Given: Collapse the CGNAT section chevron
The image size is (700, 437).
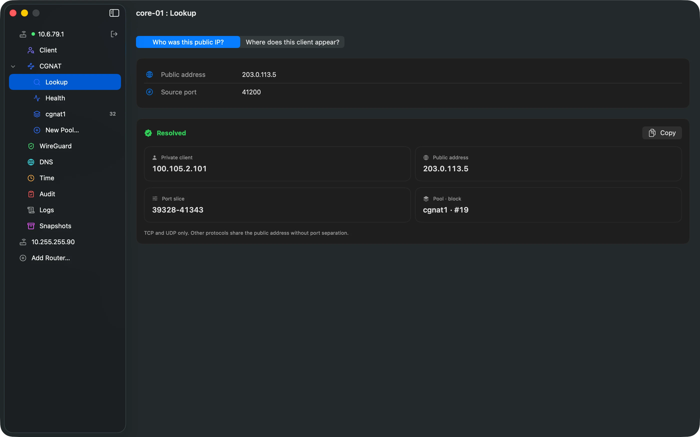Looking at the screenshot, I should 13,66.
